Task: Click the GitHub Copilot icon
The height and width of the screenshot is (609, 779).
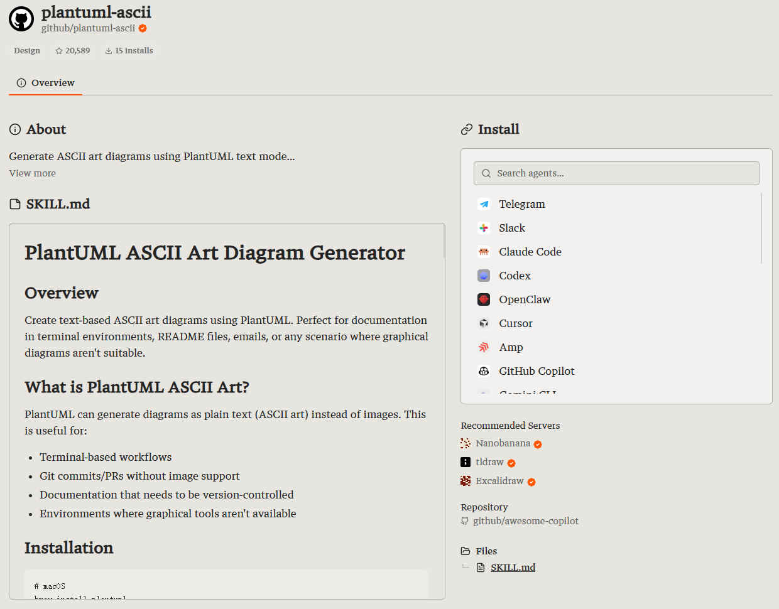Action: click(484, 371)
